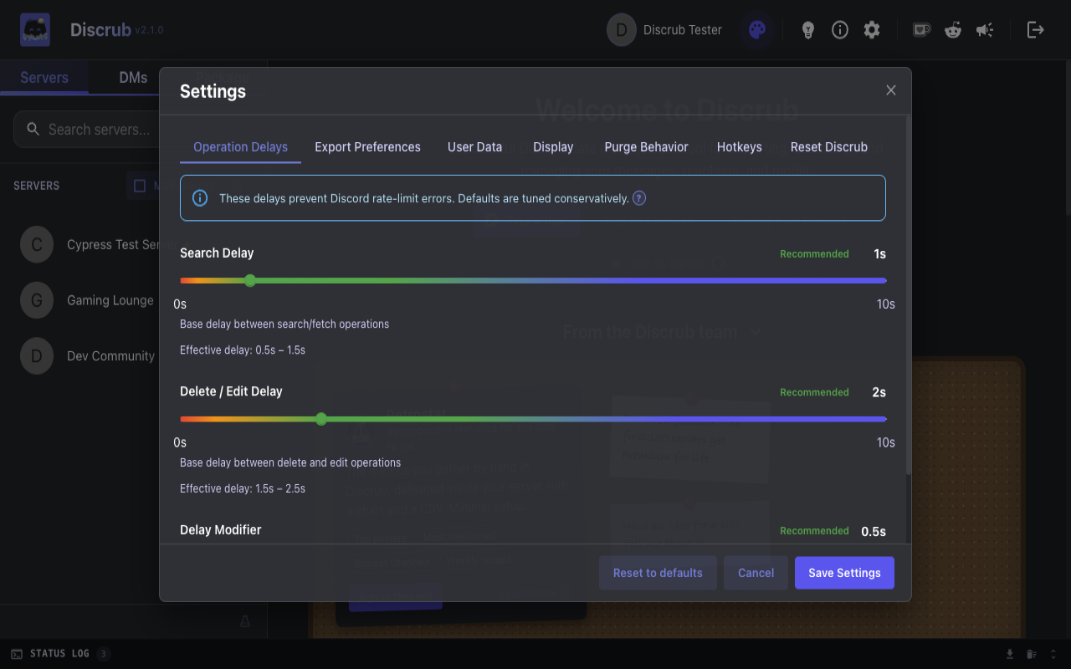
Task: Click the flask icon at sidebar bottom
Action: point(245,621)
